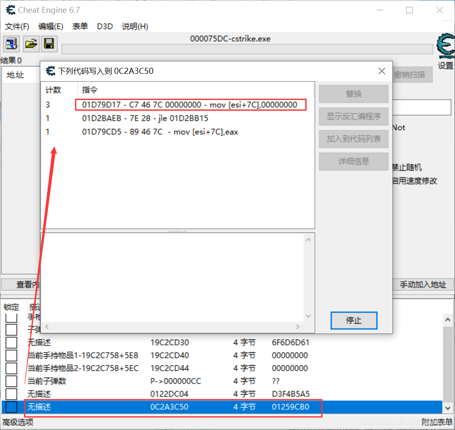Toggle lock checkbox for 0122DC04 row

(x=11, y=394)
